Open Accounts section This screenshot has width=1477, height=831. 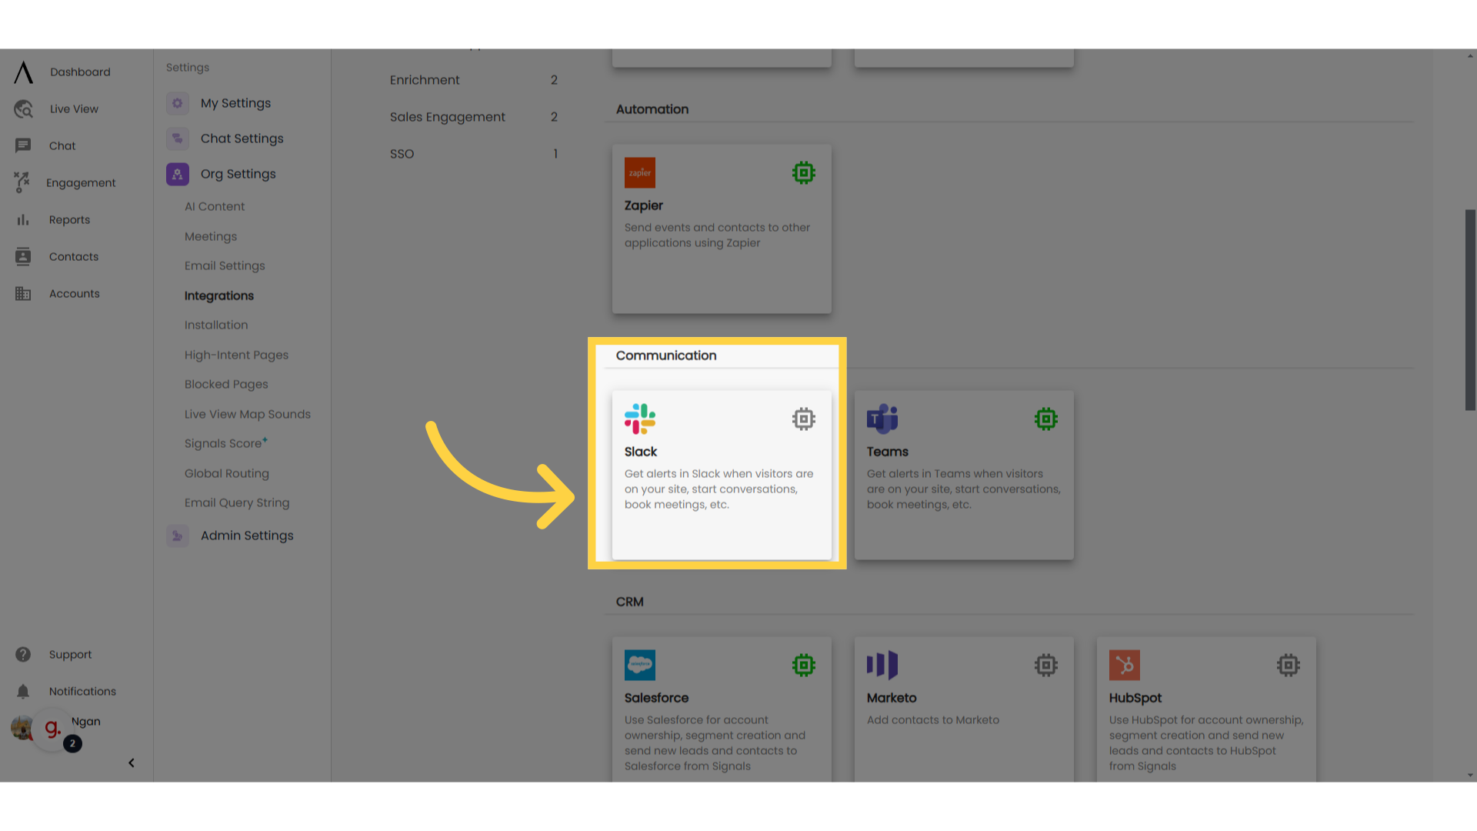(x=75, y=294)
